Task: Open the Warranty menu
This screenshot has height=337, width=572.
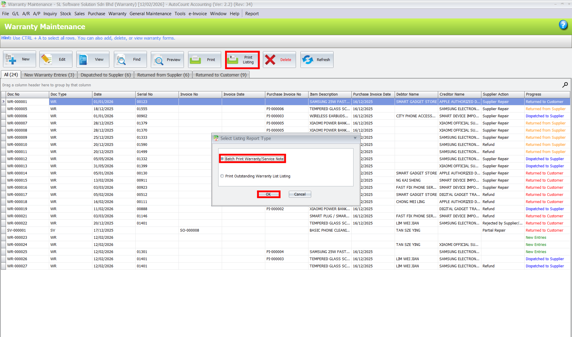Action: click(117, 14)
